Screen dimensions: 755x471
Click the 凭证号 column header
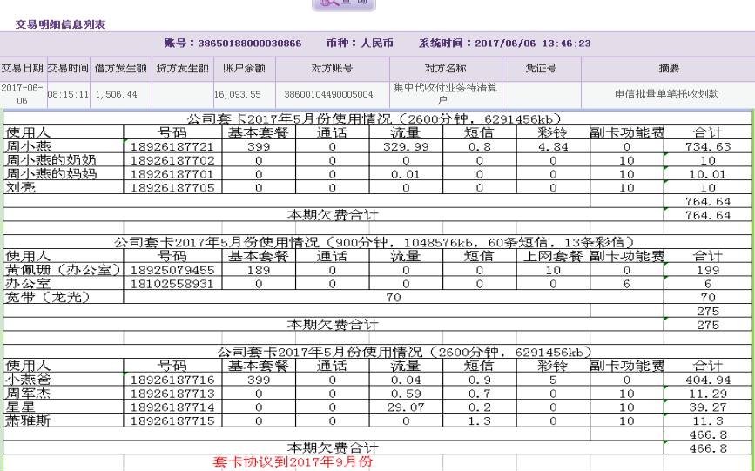[541, 68]
